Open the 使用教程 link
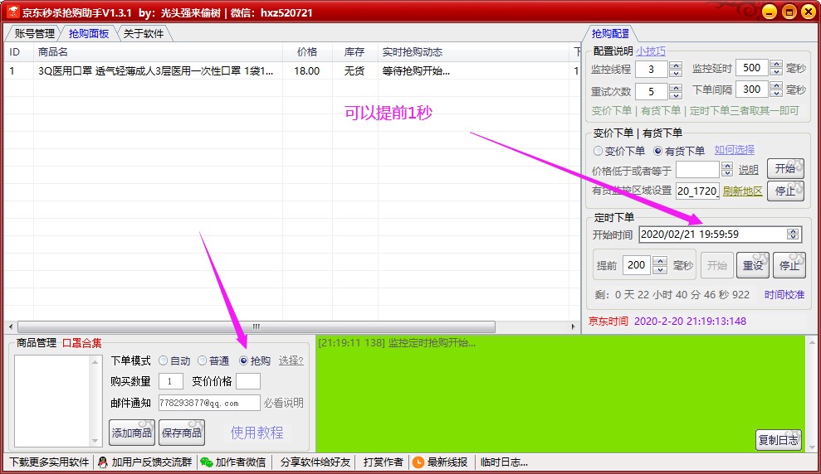The height and width of the screenshot is (474, 821). [257, 433]
